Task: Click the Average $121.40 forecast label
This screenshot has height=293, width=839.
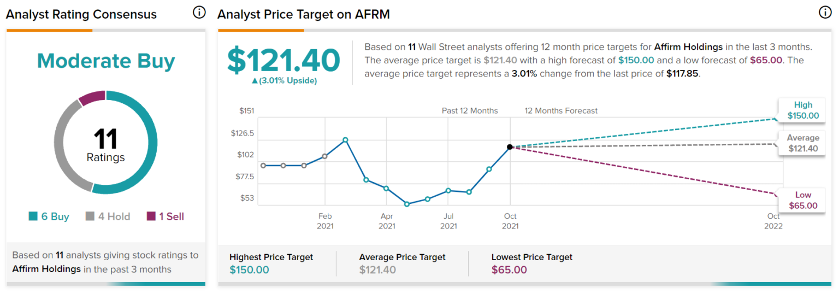Action: click(803, 143)
